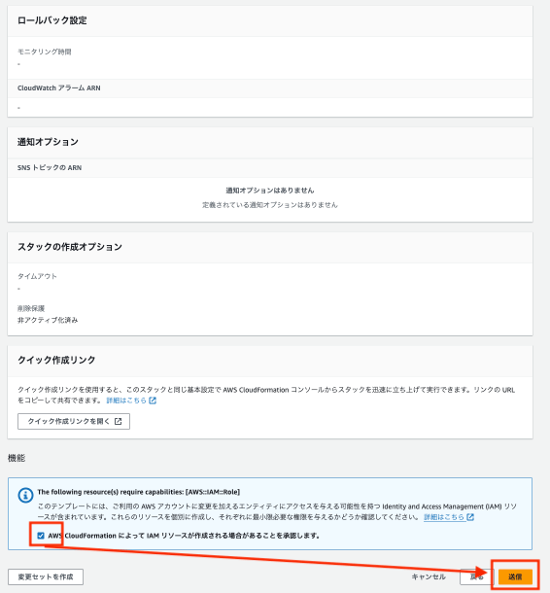This screenshot has height=593, width=550.
Task: Click 詳細はこちら link in quick-create section
Action: tap(126, 401)
